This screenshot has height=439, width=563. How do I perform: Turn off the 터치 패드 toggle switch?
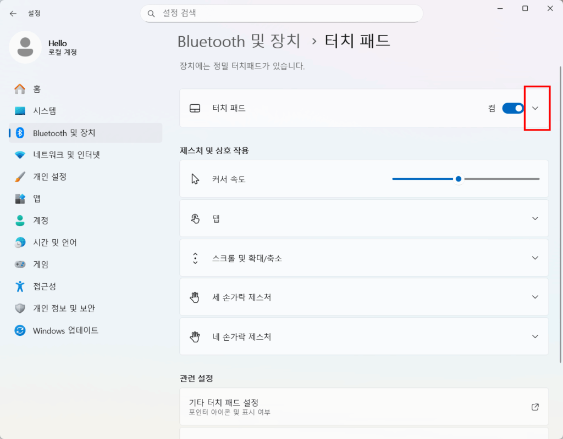point(513,108)
